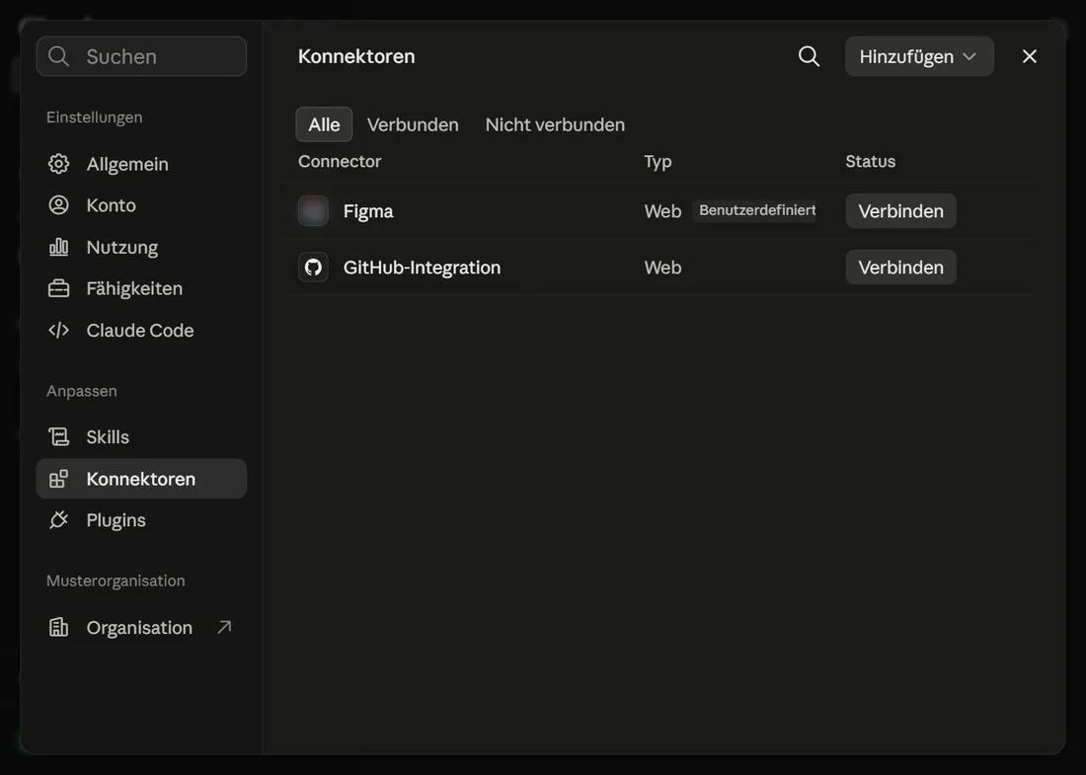Viewport: 1086px width, 775px height.
Task: Click the Allgemein gear icon
Action: [59, 164]
